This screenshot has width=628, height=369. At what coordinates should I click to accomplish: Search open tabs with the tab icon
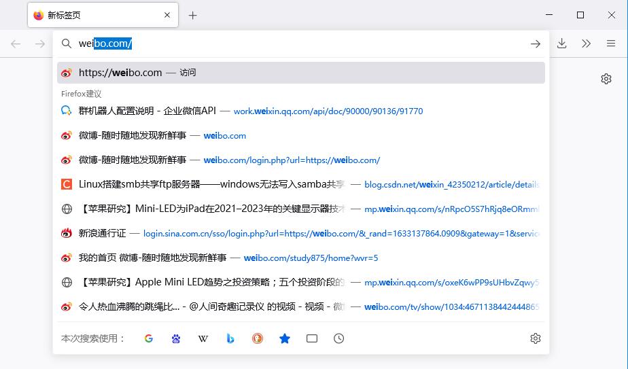point(312,338)
